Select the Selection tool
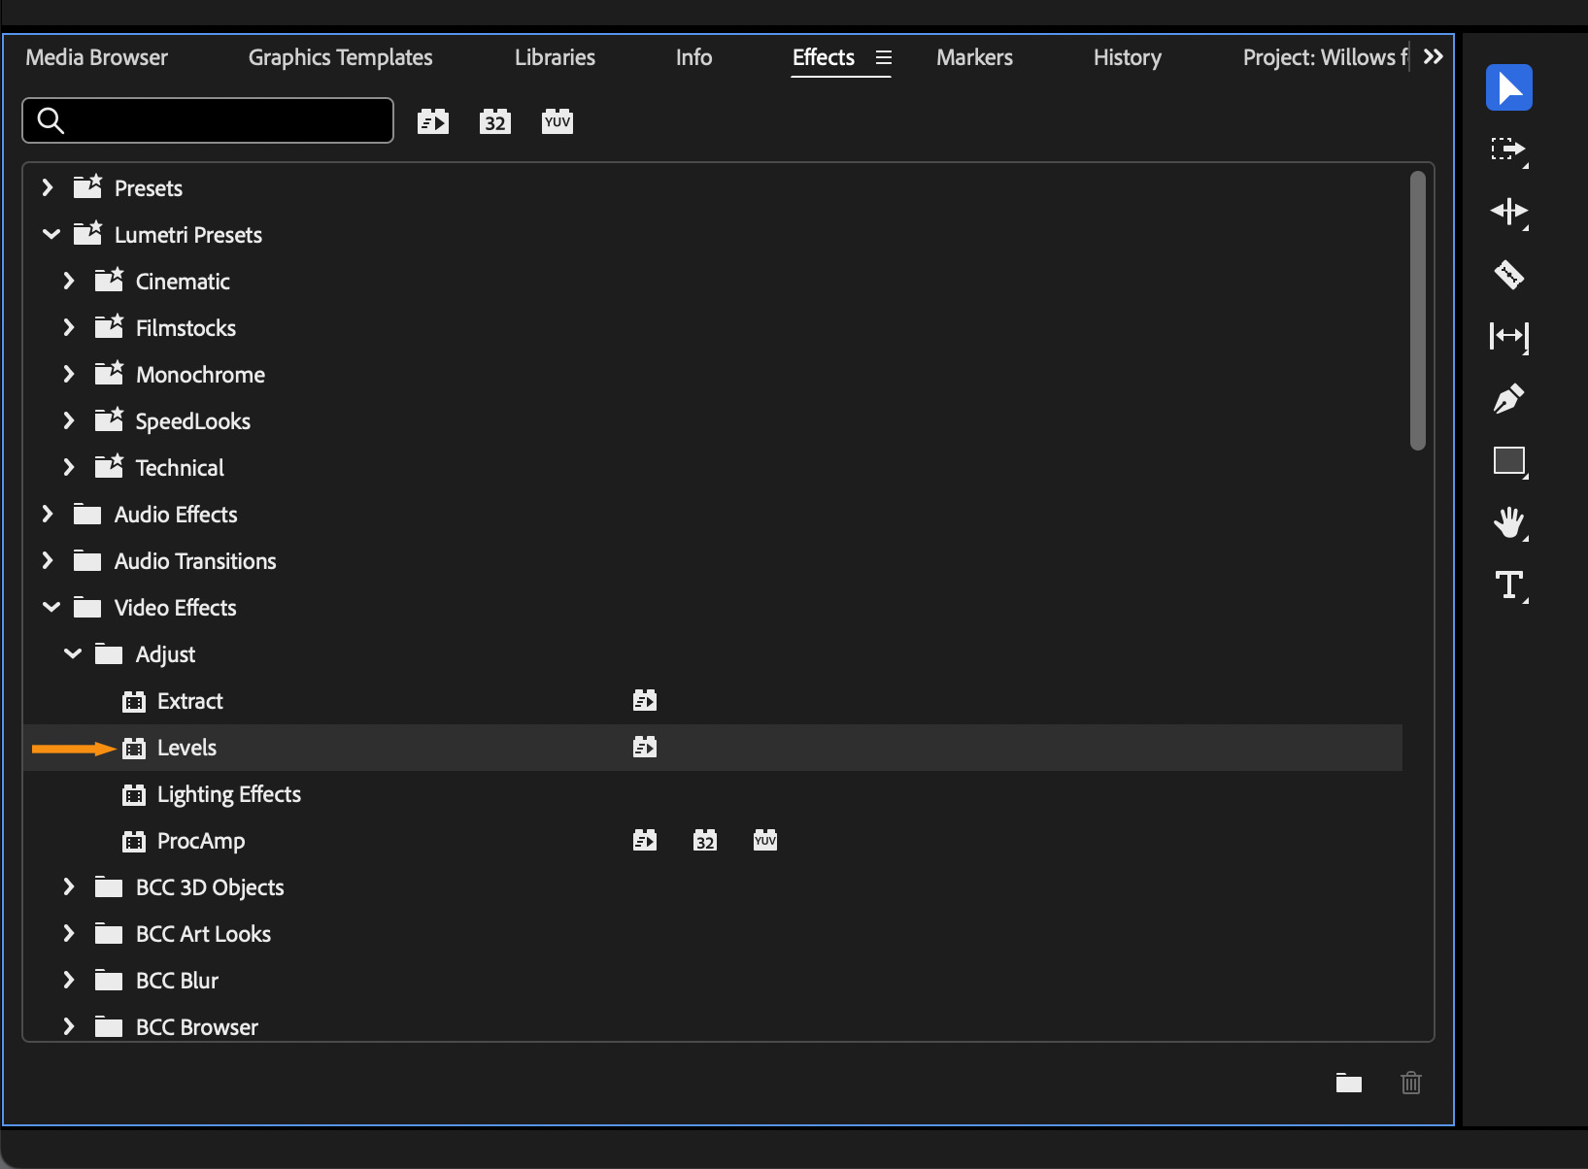1588x1169 pixels. point(1508,87)
